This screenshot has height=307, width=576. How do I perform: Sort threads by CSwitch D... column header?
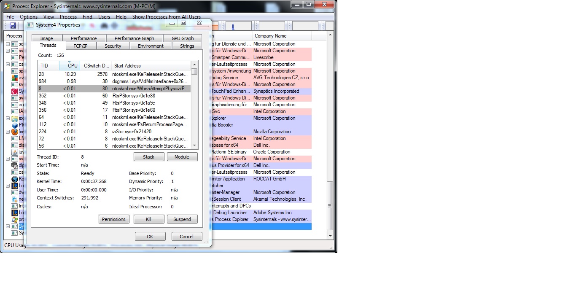[x=96, y=66]
